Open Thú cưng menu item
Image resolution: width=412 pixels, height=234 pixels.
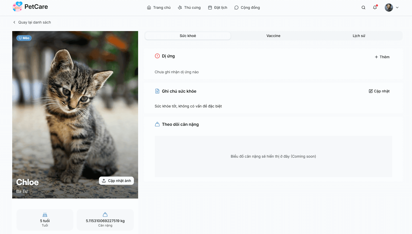tap(189, 8)
